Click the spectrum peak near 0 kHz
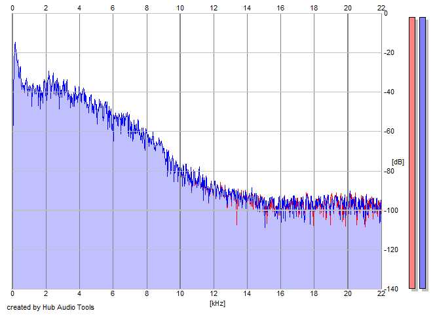Screen dimensions: 435x315 coord(15,43)
